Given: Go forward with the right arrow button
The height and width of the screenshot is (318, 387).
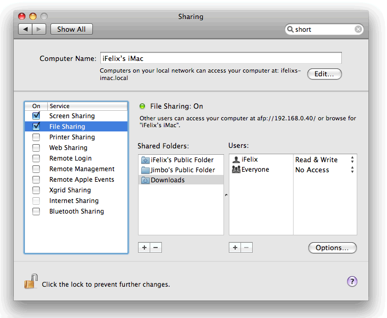Looking at the screenshot, I should point(39,30).
